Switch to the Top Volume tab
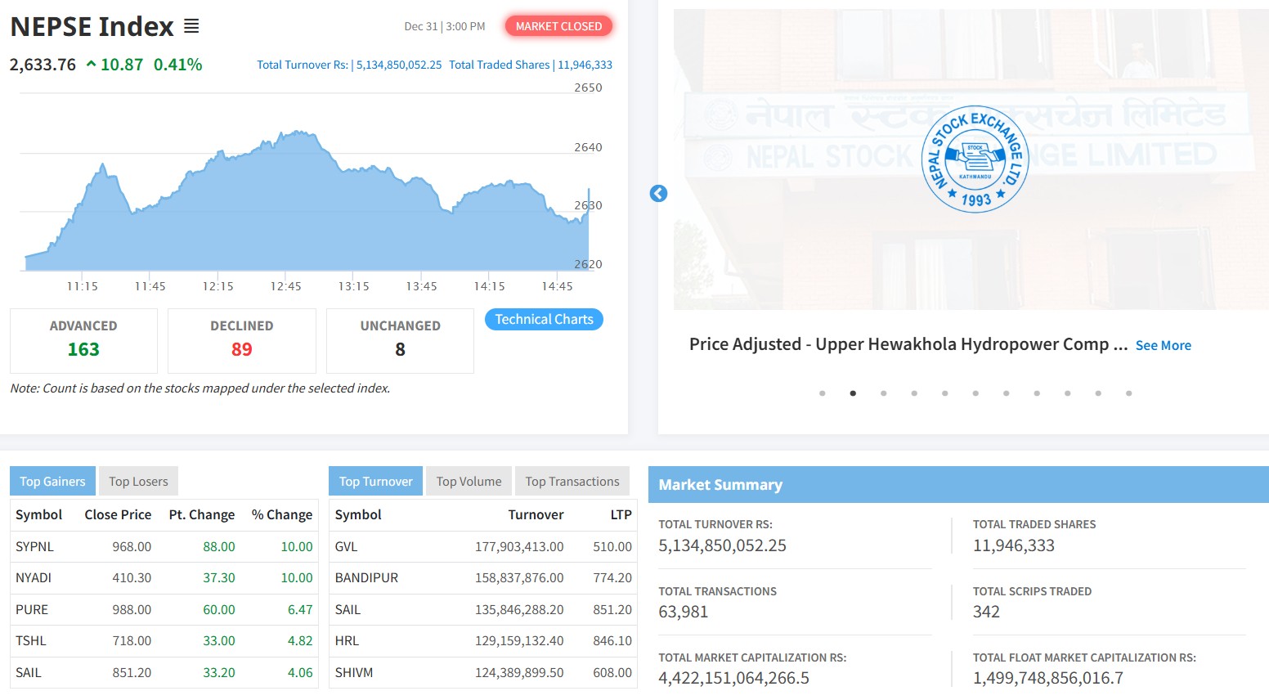Viewport: 1269px width, 700px height. (469, 482)
